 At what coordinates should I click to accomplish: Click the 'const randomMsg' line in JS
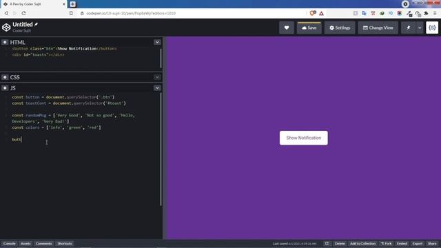pos(74,118)
